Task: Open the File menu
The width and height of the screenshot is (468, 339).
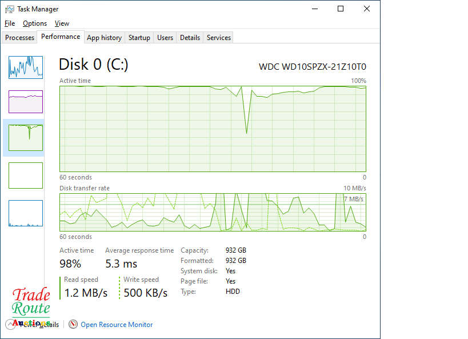Action: point(9,23)
